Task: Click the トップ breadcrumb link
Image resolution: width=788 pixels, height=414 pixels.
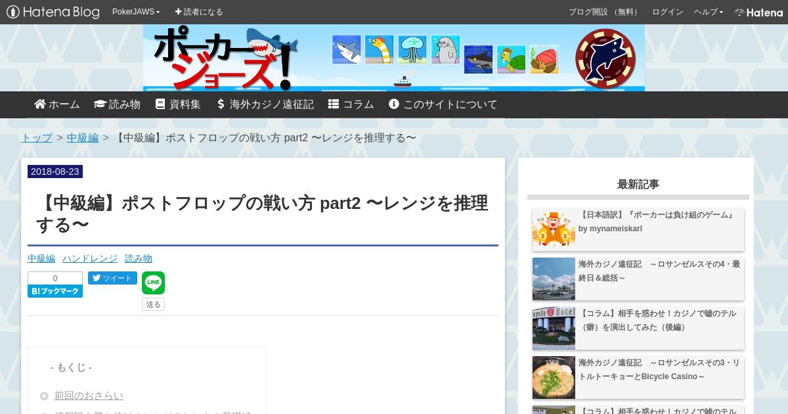Action: [37, 138]
